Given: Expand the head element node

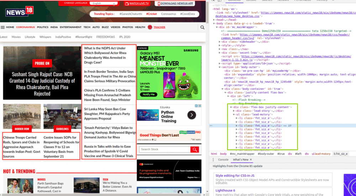Looking at the screenshot, I should 214,20.
